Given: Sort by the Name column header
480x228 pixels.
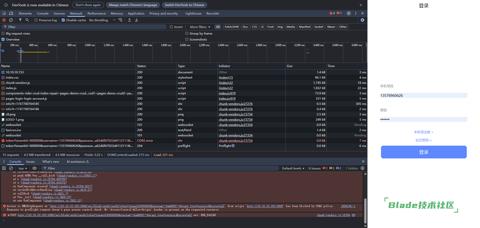Looking at the screenshot, I should tap(68, 66).
